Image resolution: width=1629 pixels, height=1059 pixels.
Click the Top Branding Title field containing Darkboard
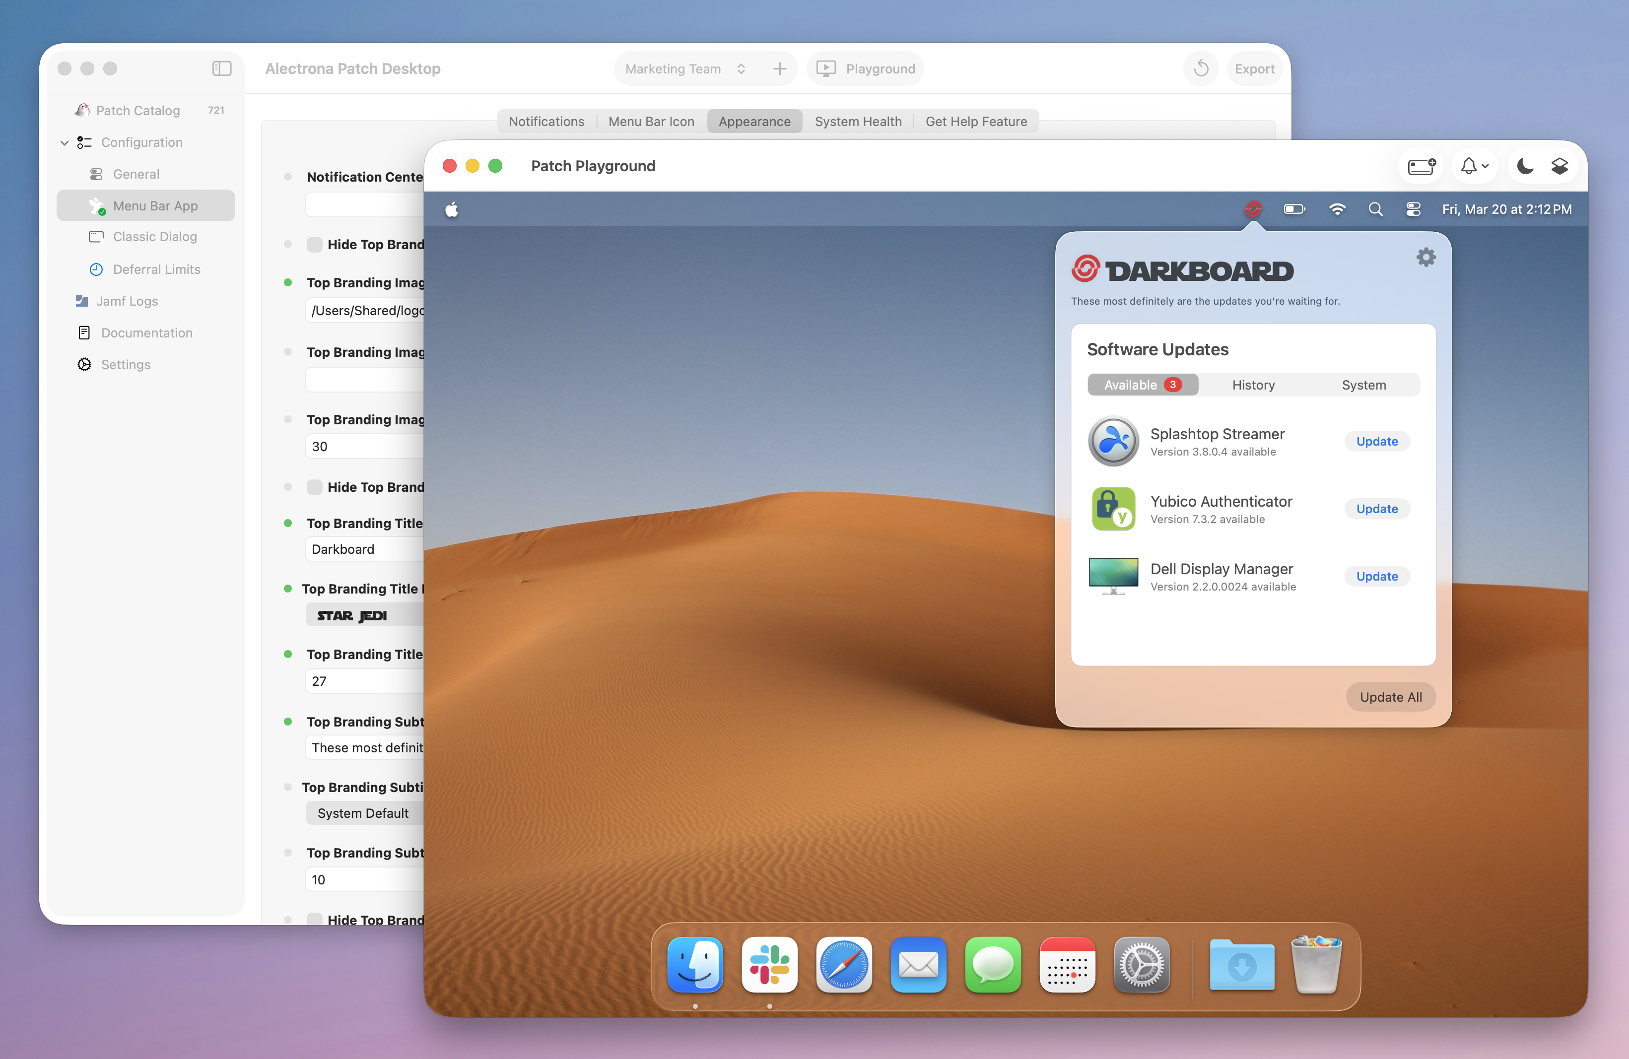click(365, 549)
